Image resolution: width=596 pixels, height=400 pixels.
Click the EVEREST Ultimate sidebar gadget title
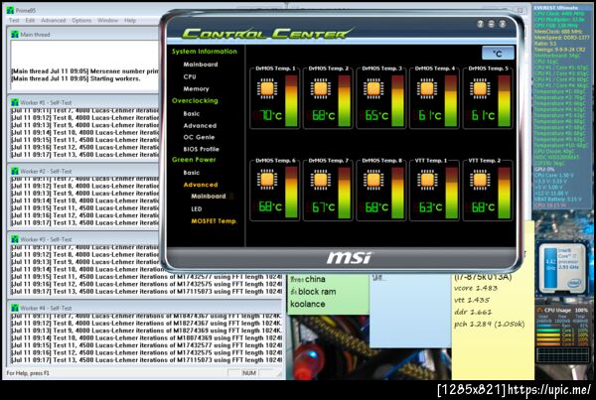click(x=555, y=7)
